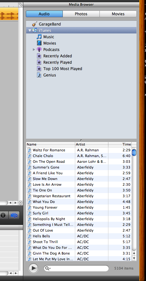Switch to the Photos tab

point(81,14)
